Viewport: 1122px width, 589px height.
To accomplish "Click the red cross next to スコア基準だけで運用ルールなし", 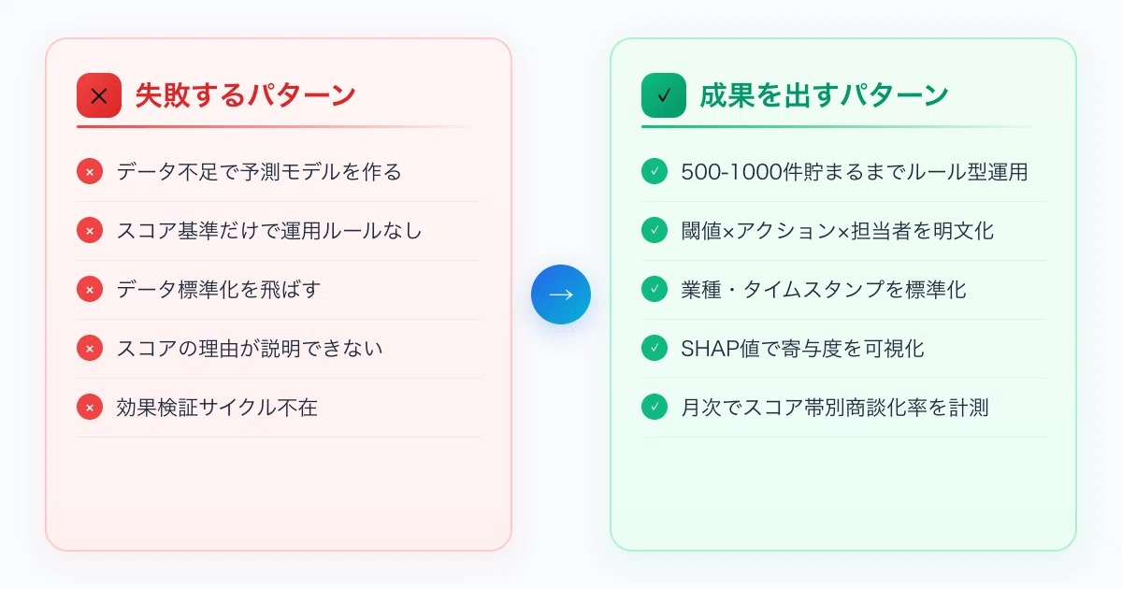I will coord(90,231).
